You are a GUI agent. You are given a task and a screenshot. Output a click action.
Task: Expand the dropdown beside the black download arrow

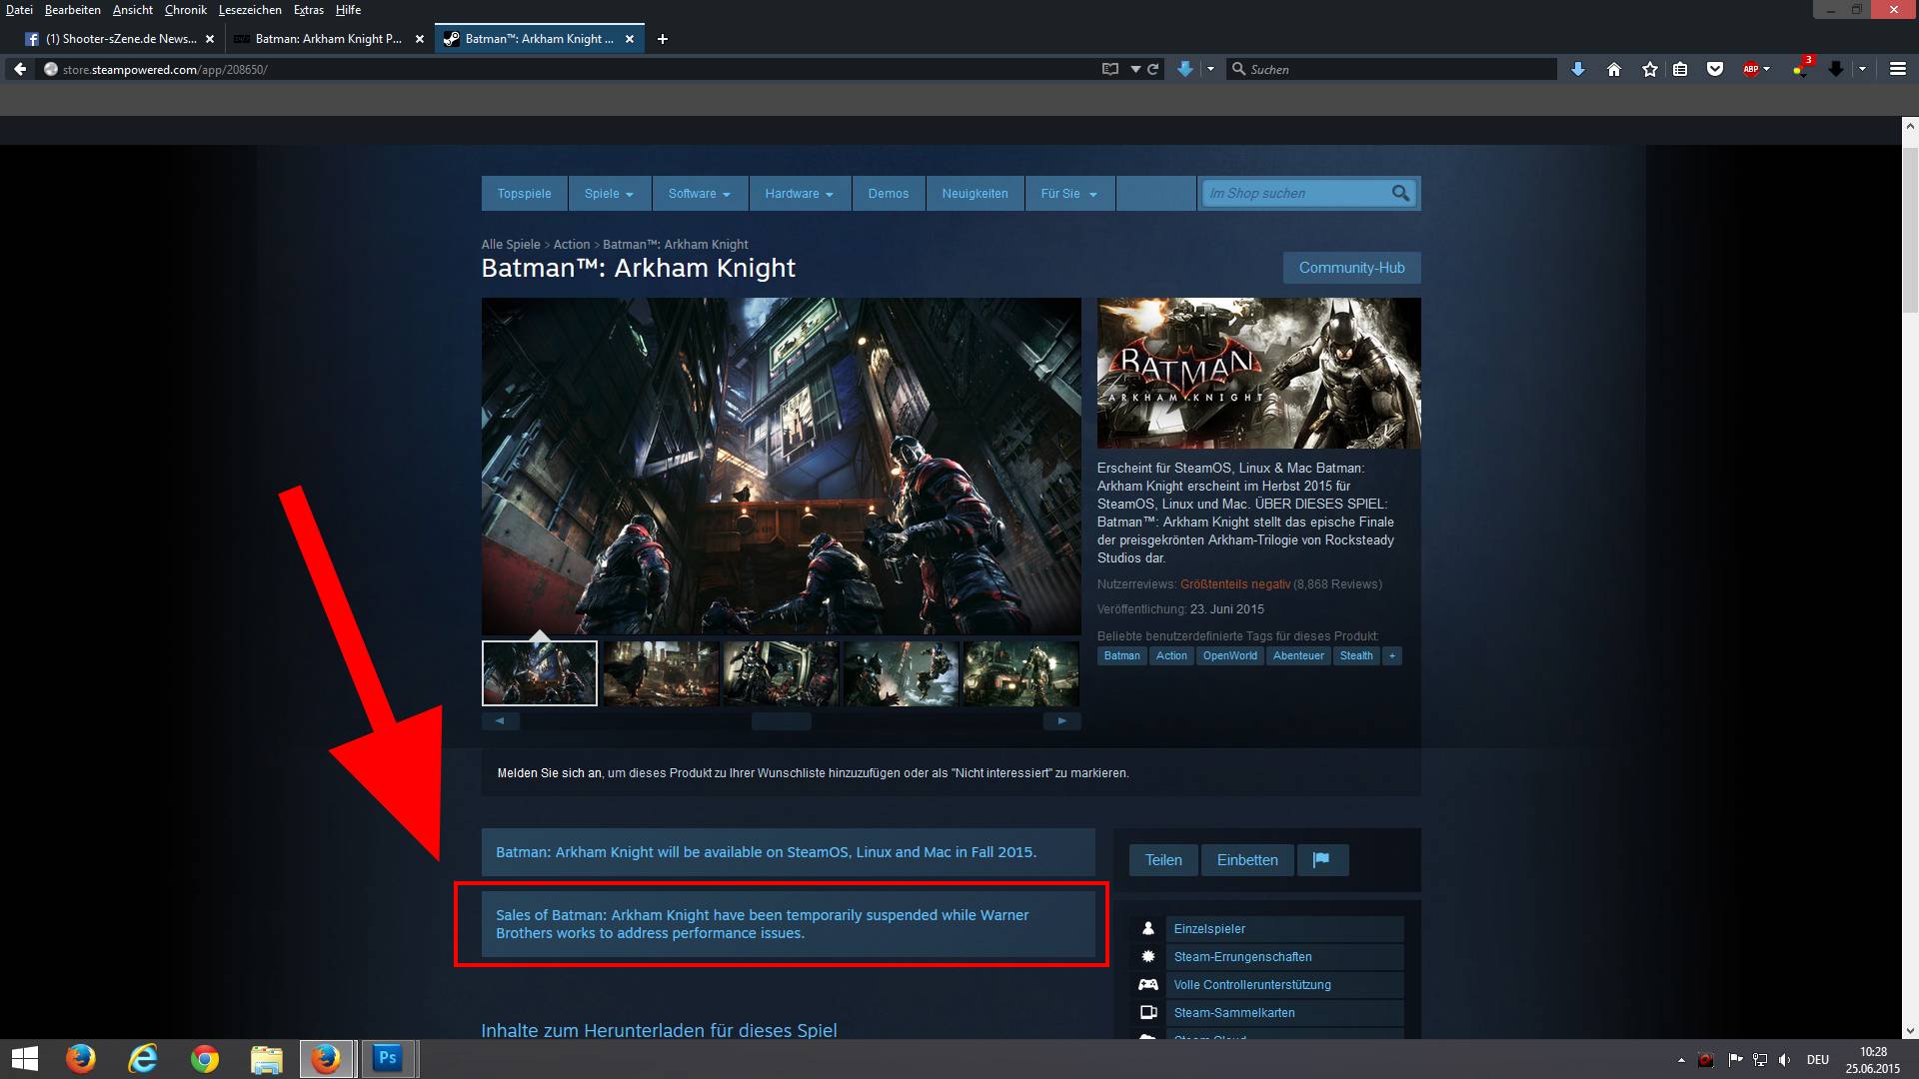point(1862,69)
